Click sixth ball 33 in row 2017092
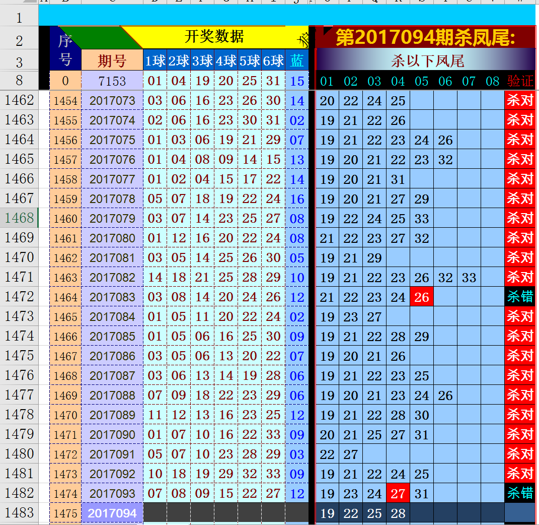 point(273,474)
